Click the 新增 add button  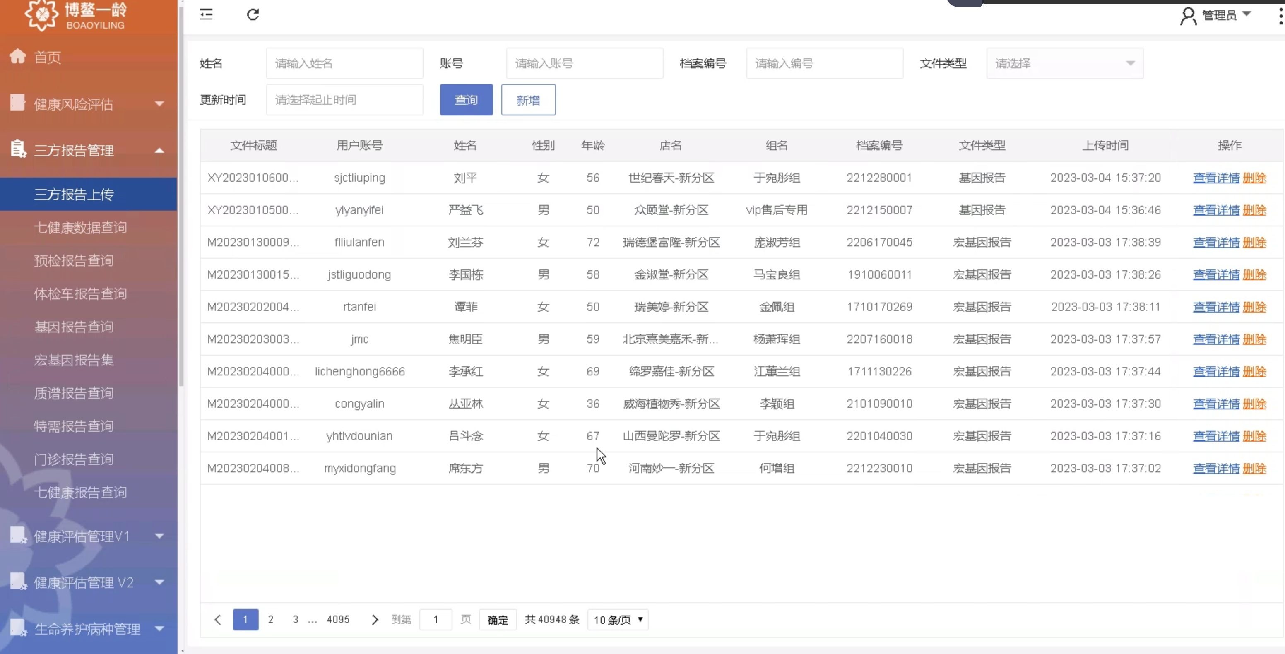pos(528,100)
